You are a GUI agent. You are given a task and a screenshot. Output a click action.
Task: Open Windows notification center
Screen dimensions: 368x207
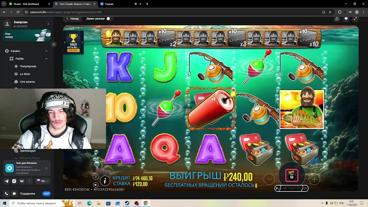[x=362, y=203]
